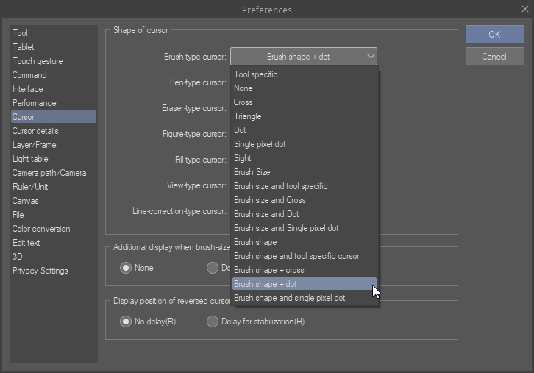This screenshot has width=534, height=373.
Task: Select 'Brush shape + dot' option
Action: coord(266,284)
